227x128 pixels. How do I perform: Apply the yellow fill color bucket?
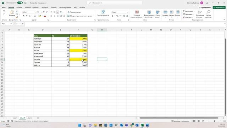click(40, 16)
